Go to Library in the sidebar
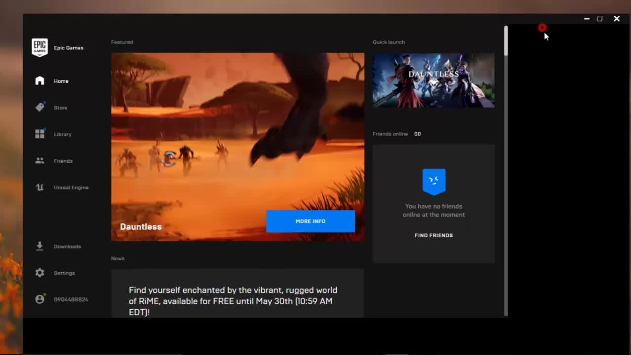This screenshot has height=355, width=631. coord(63,134)
